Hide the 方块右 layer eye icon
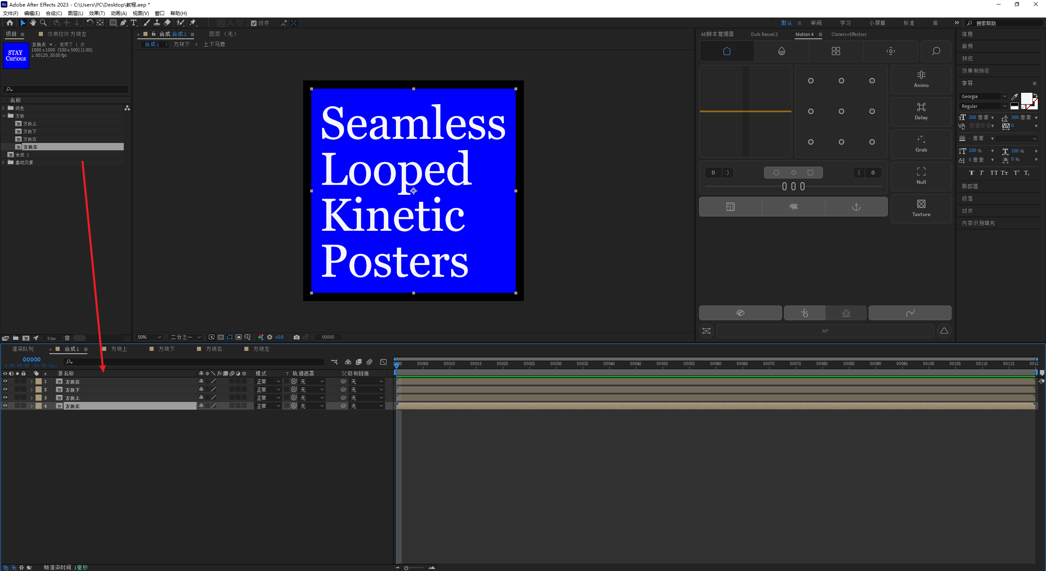Viewport: 1046px width, 571px height. tap(5, 381)
